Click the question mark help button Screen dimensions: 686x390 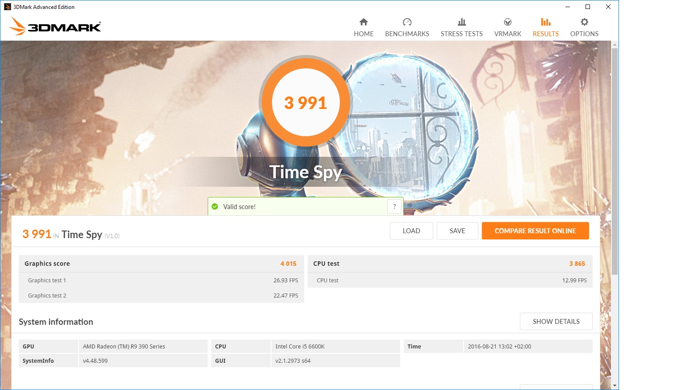pyautogui.click(x=394, y=206)
